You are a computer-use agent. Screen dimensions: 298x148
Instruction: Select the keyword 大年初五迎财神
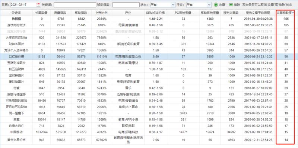pyautogui.click(x=16, y=38)
